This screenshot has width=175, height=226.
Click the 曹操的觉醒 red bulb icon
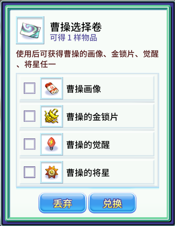click(x=51, y=144)
